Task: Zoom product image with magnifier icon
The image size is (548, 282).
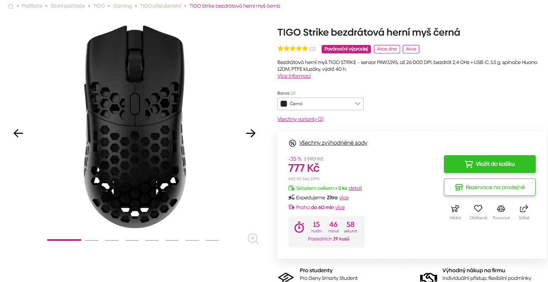Action: pyautogui.click(x=253, y=239)
